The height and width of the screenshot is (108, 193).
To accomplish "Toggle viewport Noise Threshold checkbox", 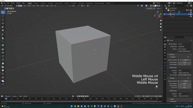I will tap(178, 60).
